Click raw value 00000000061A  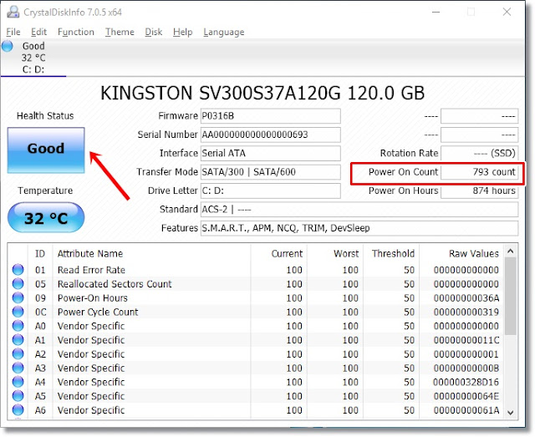click(x=466, y=409)
